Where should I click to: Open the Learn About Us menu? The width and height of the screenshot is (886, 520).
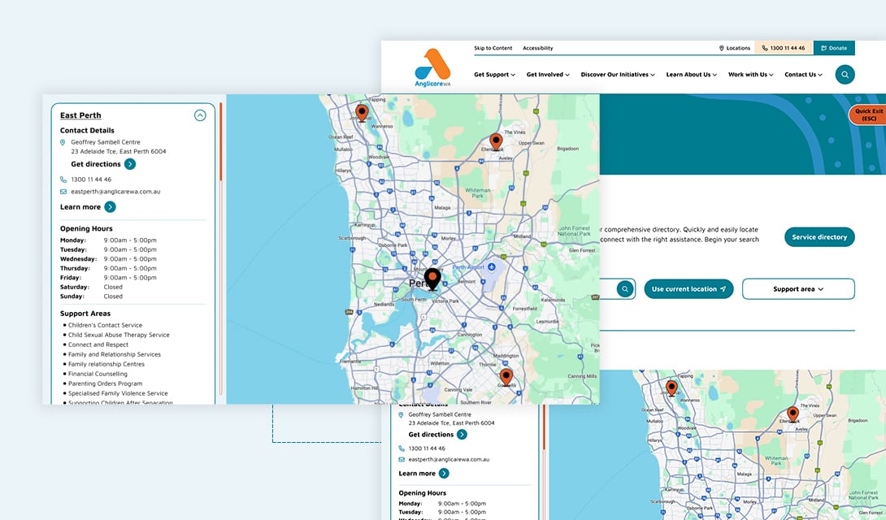(x=691, y=75)
